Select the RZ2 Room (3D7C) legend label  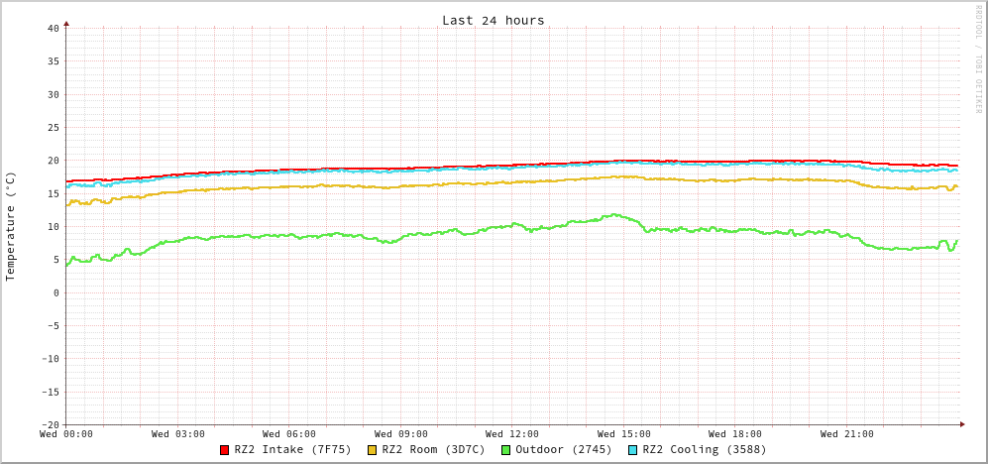433,449
